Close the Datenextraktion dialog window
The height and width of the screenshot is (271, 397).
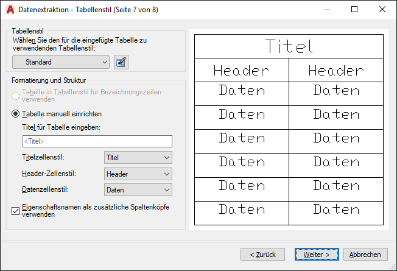click(x=382, y=10)
